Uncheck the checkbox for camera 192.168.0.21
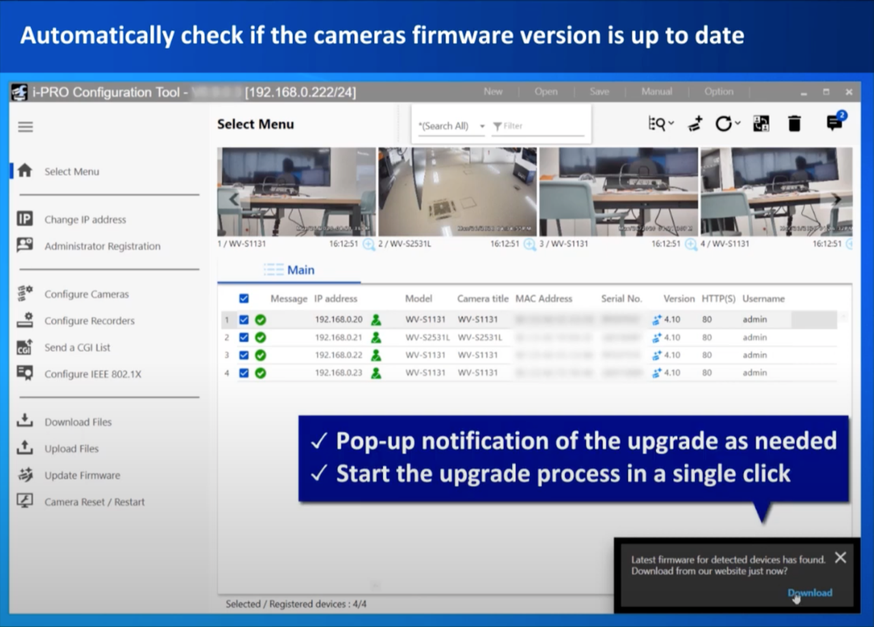Image resolution: width=874 pixels, height=627 pixels. [x=244, y=337]
